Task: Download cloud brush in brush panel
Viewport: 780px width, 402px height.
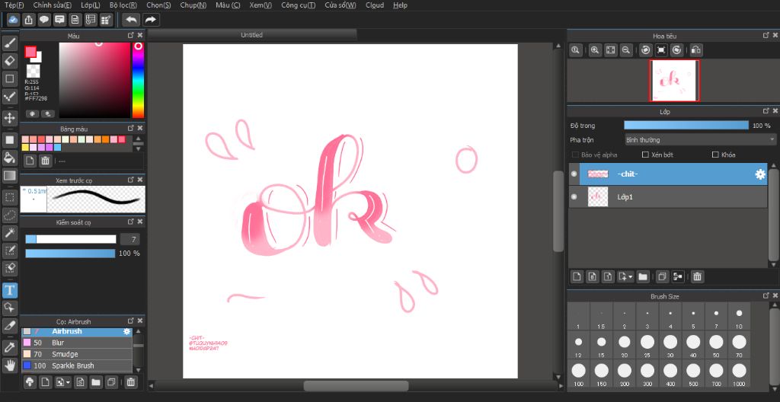Action: coord(30,382)
